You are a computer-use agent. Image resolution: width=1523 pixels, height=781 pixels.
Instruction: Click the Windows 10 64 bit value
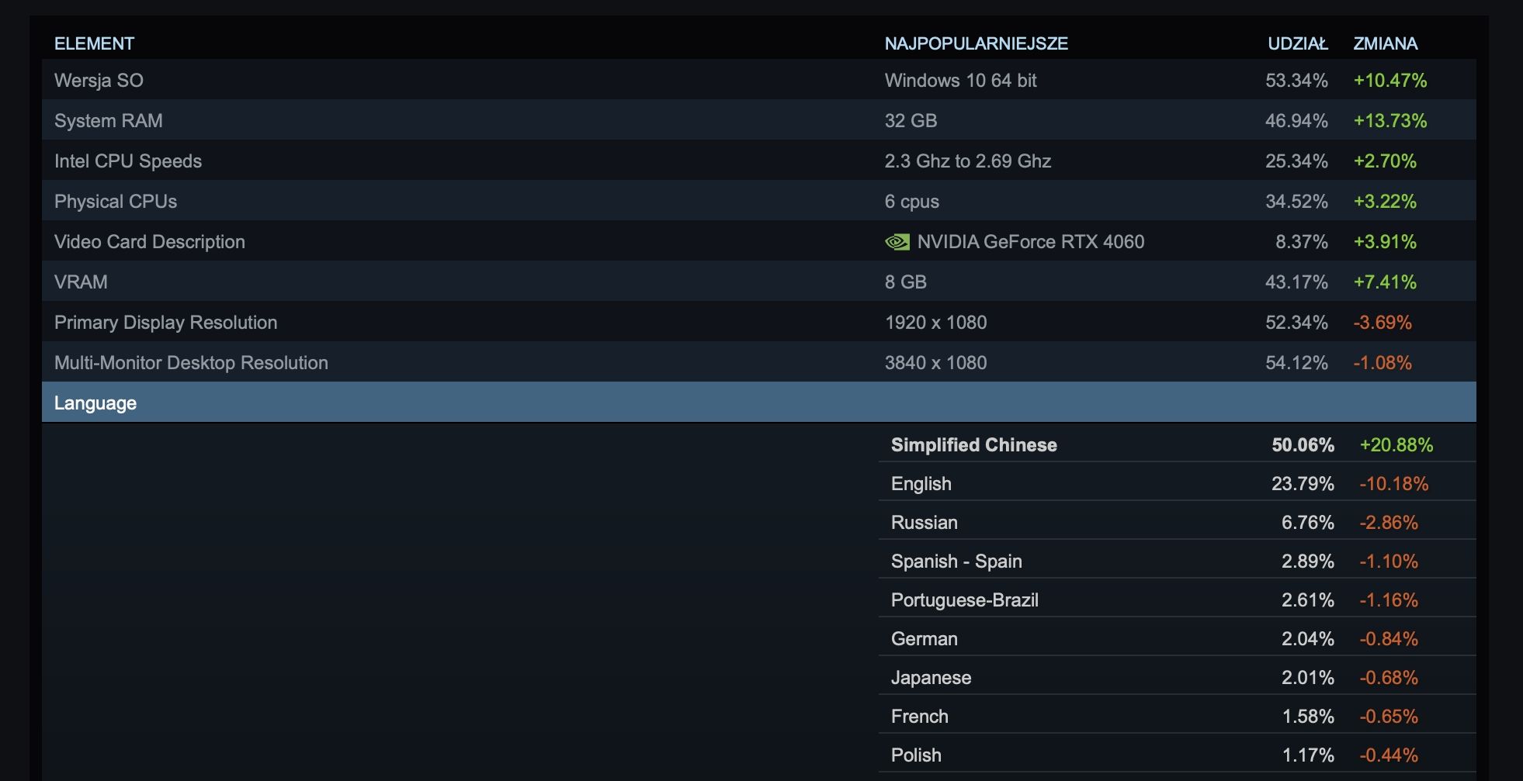tap(960, 81)
